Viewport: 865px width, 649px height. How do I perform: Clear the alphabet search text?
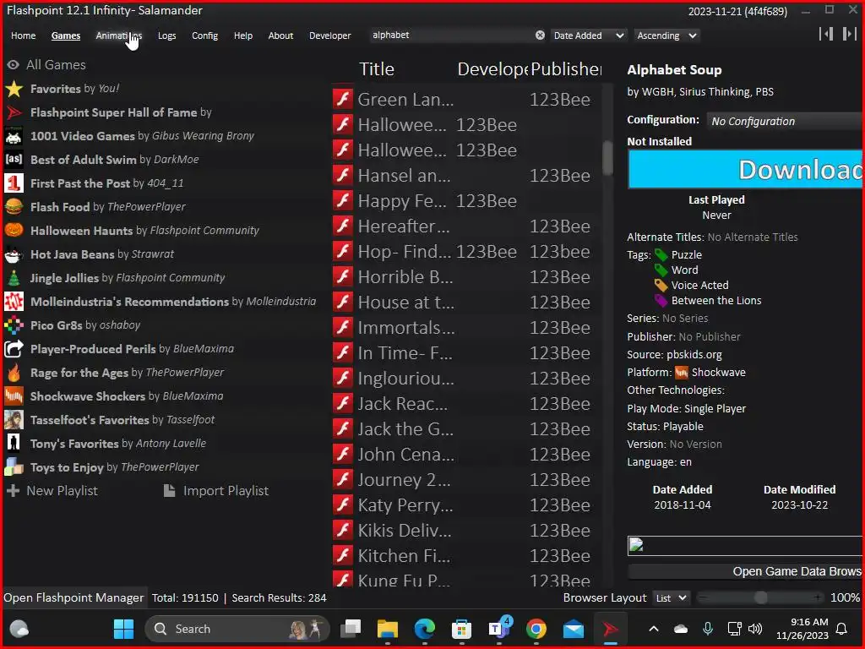(x=540, y=35)
